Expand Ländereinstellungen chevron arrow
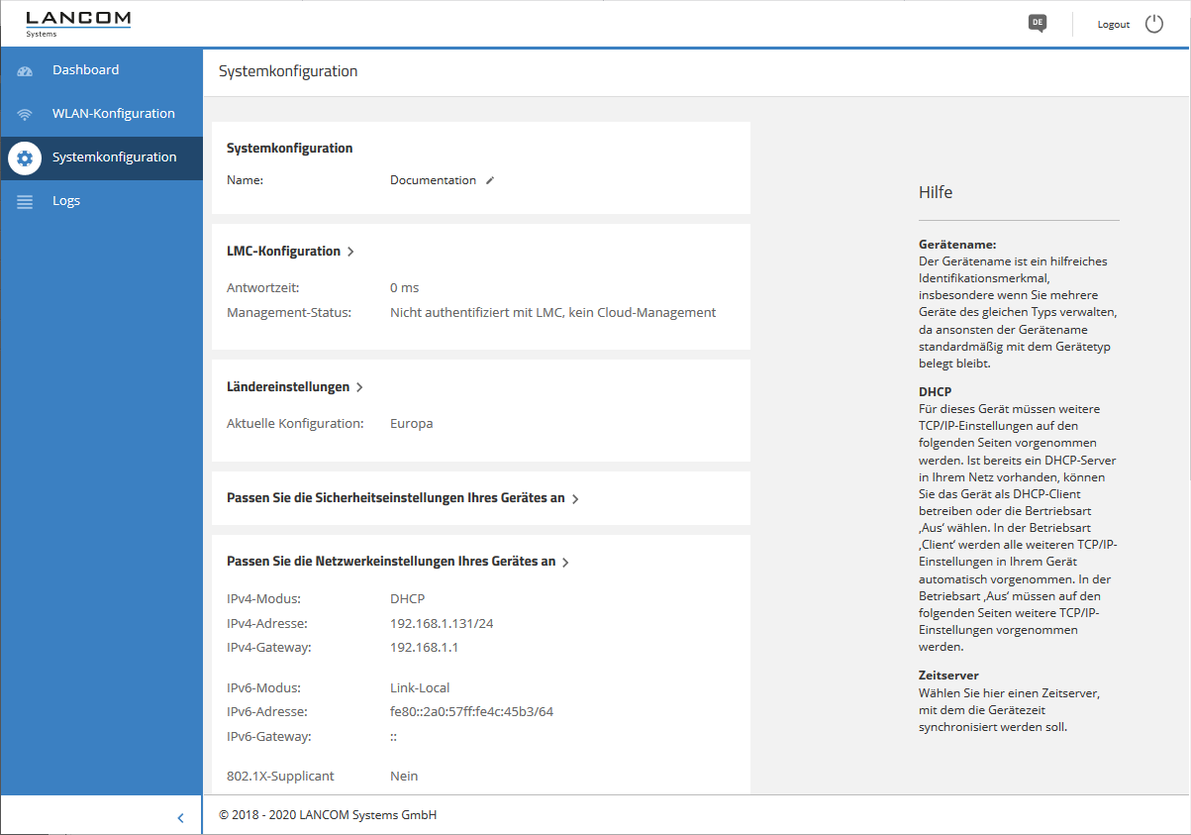 pos(359,387)
